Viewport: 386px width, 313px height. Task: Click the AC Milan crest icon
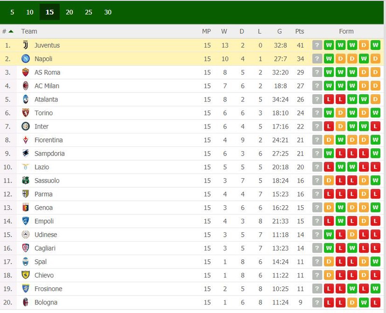coord(26,86)
